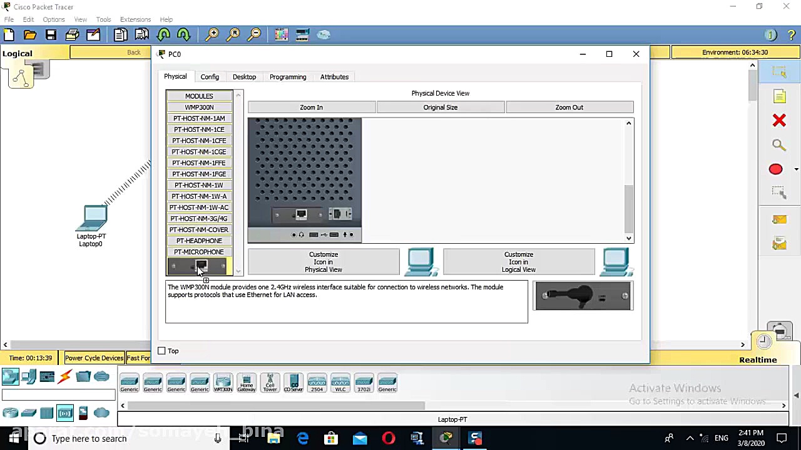Switch to the Config tab
Image resolution: width=801 pixels, height=450 pixels.
pos(210,77)
